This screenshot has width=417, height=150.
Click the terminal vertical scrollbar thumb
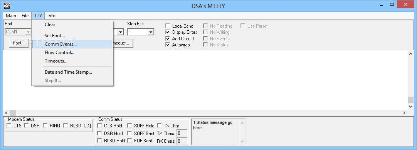tap(410, 100)
